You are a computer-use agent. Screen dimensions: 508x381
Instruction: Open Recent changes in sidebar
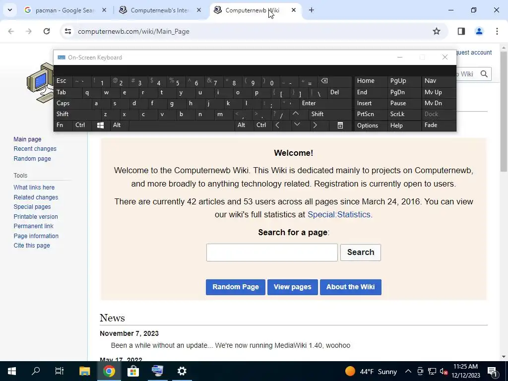35,149
